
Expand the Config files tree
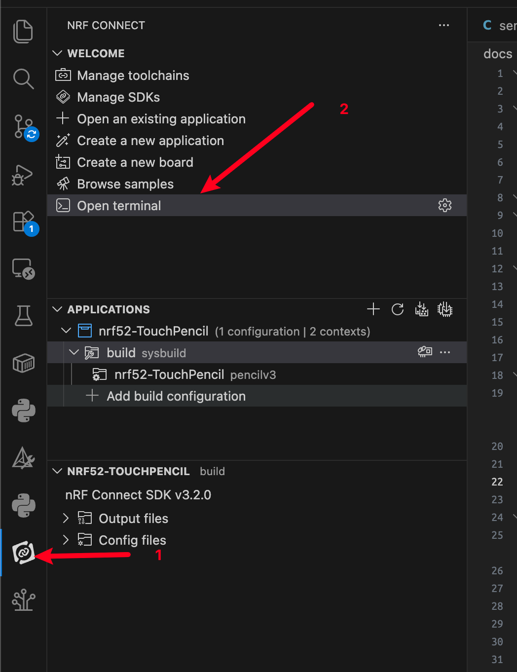point(66,540)
